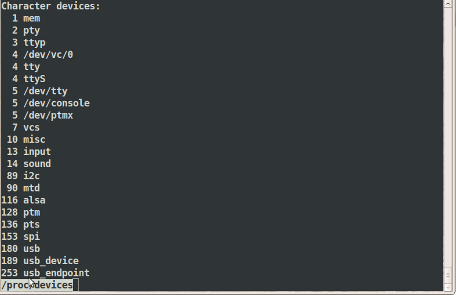Select the 'misc' device line
Viewport: 456px width, 295px height.
tap(34, 139)
